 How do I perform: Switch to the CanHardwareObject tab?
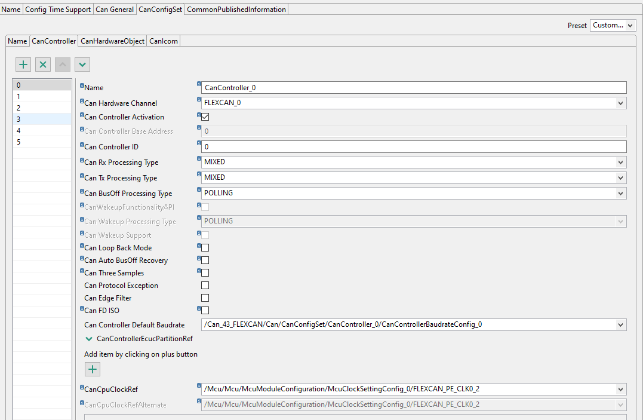pyautogui.click(x=113, y=41)
